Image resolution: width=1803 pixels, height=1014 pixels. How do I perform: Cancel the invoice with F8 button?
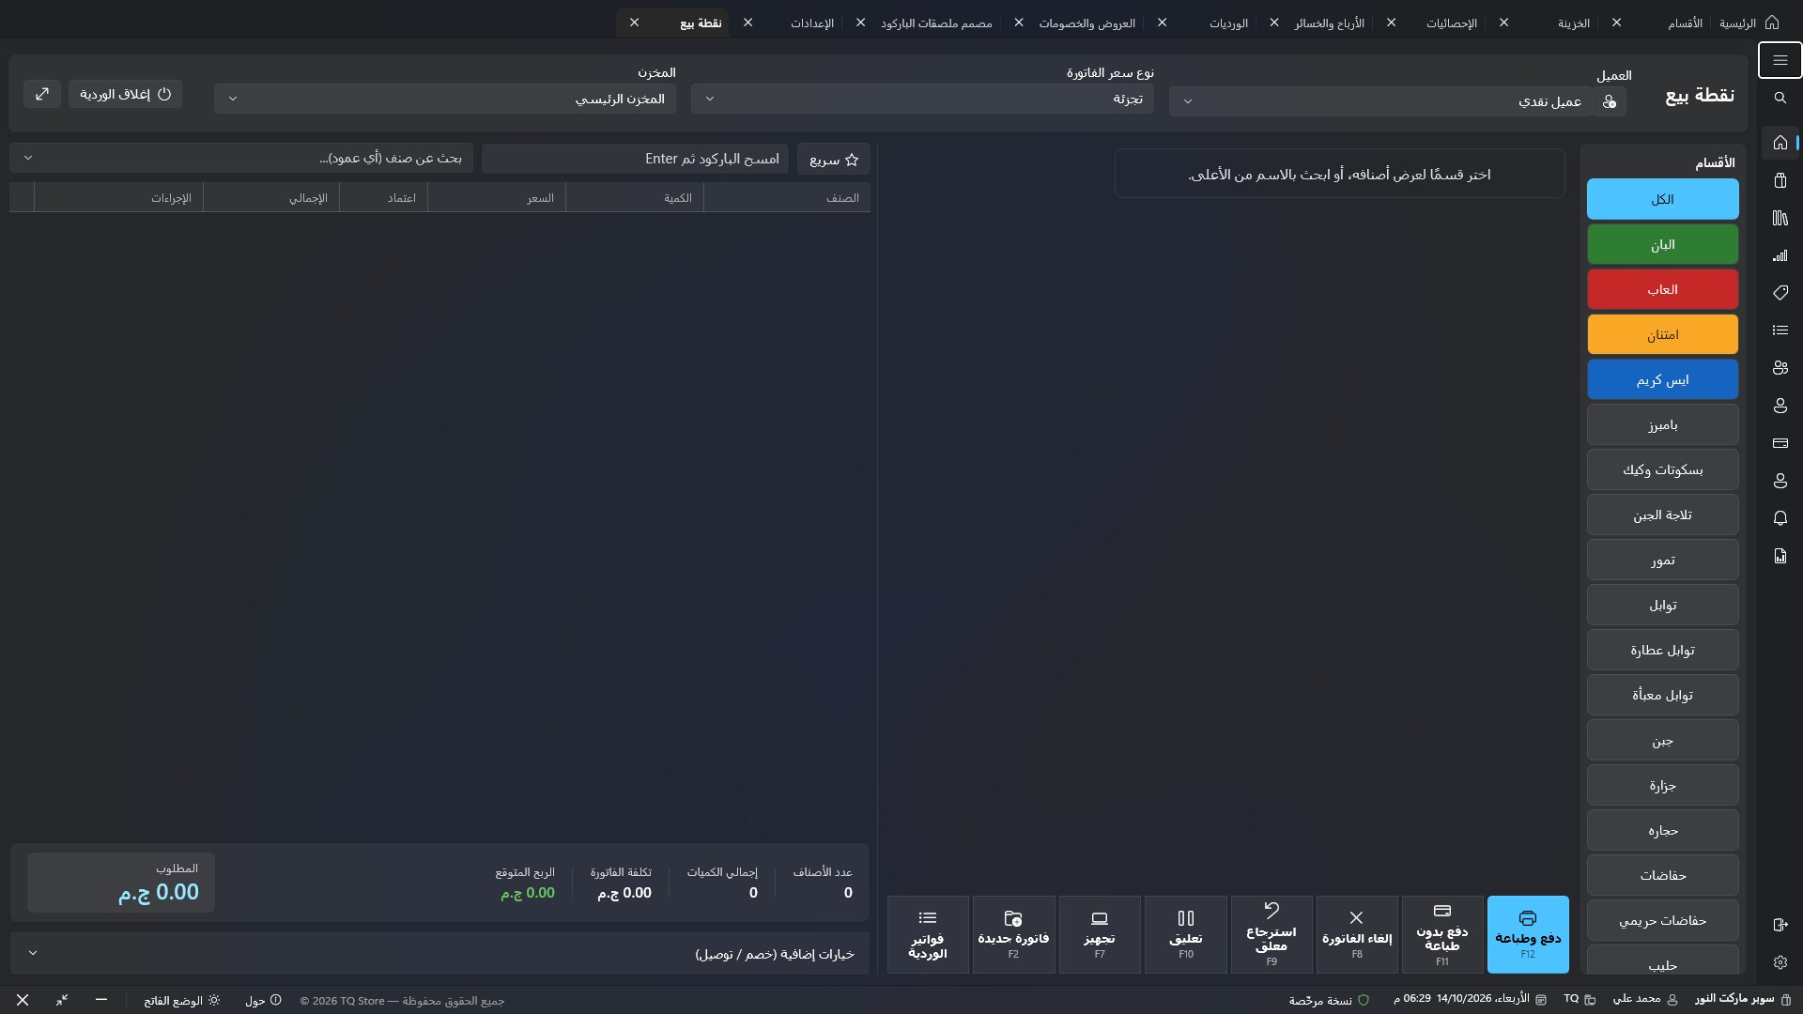coord(1357,934)
